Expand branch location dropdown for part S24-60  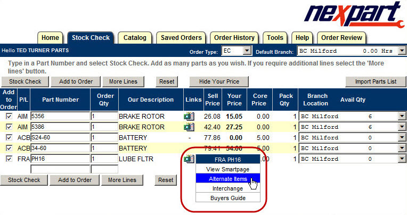tap(402, 137)
